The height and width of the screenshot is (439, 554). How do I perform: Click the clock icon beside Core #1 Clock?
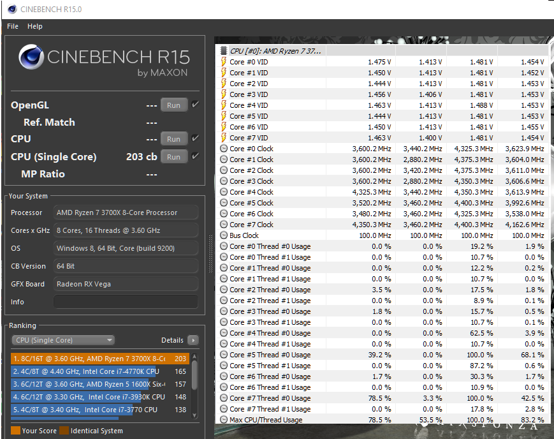coord(224,160)
